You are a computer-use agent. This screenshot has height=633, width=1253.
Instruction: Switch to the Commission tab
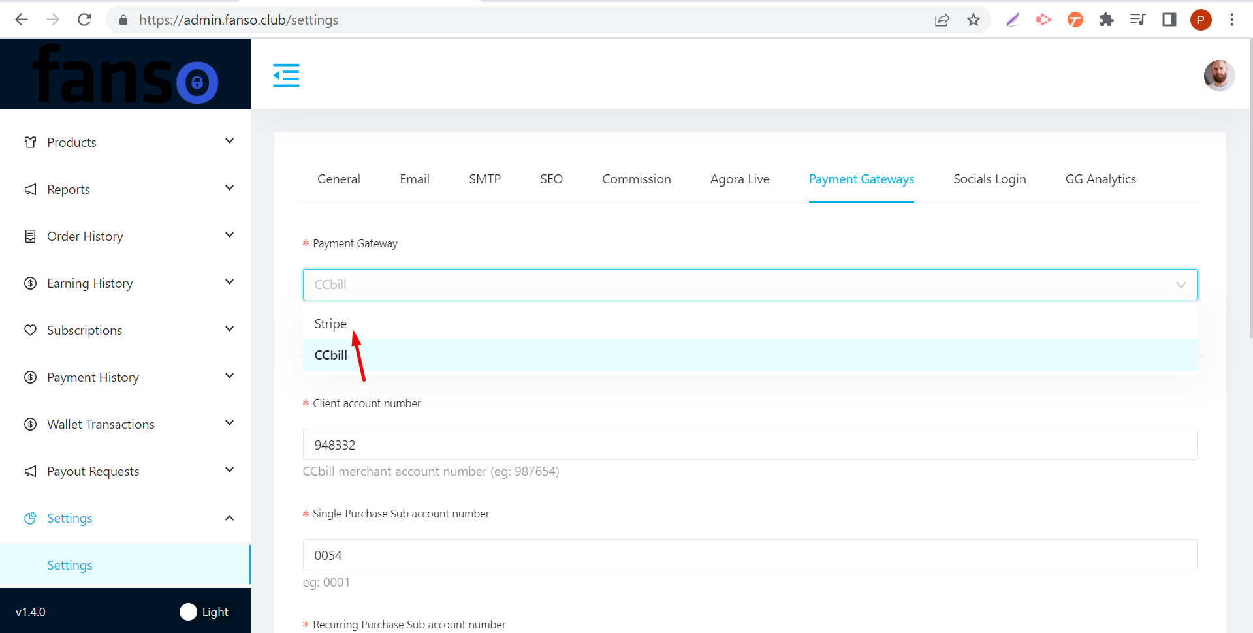[636, 179]
